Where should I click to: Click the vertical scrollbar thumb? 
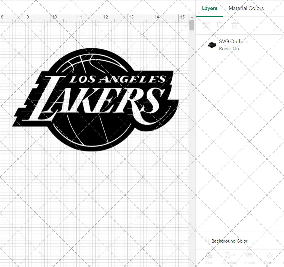(192, 25)
